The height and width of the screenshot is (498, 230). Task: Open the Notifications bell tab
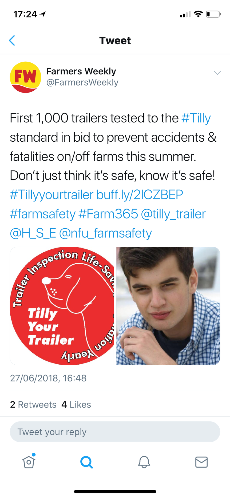pyautogui.click(x=144, y=462)
